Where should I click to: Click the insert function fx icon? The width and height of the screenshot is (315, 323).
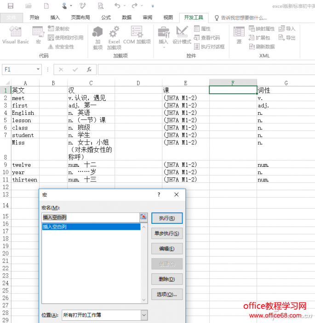(89, 69)
